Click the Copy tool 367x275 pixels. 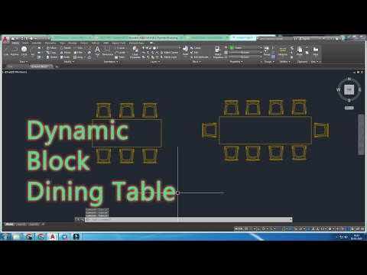click(x=51, y=53)
